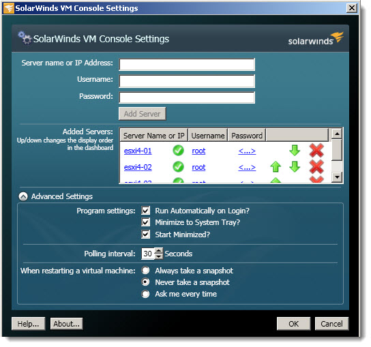Edit password link for esxi4-01
Viewport: 371px width, 347px height.
(247, 151)
